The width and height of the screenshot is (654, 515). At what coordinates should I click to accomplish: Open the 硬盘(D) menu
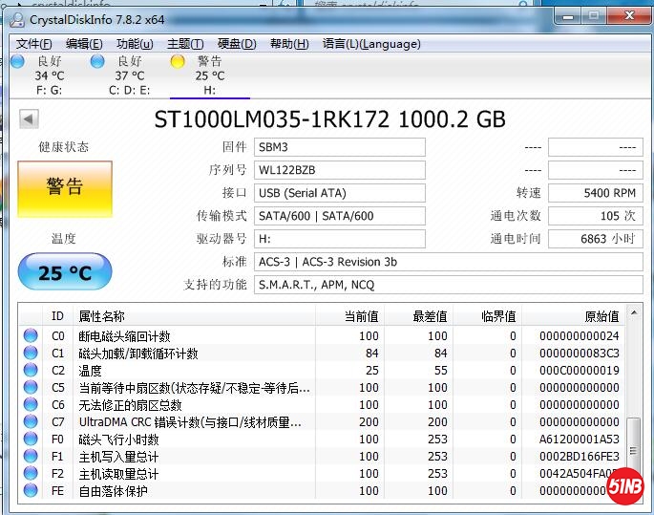237,44
